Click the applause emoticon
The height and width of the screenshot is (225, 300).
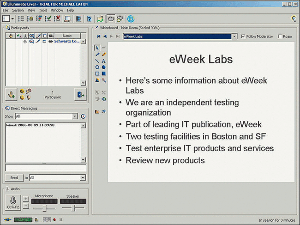[29, 91]
